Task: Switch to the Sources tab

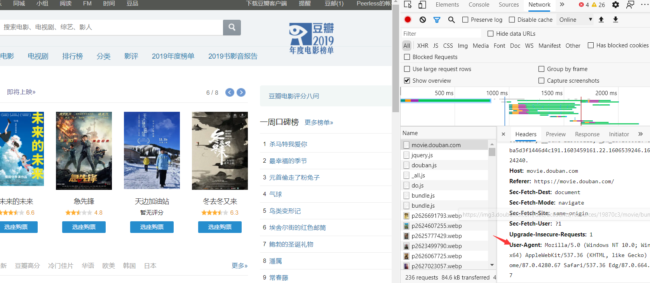Action: point(509,5)
